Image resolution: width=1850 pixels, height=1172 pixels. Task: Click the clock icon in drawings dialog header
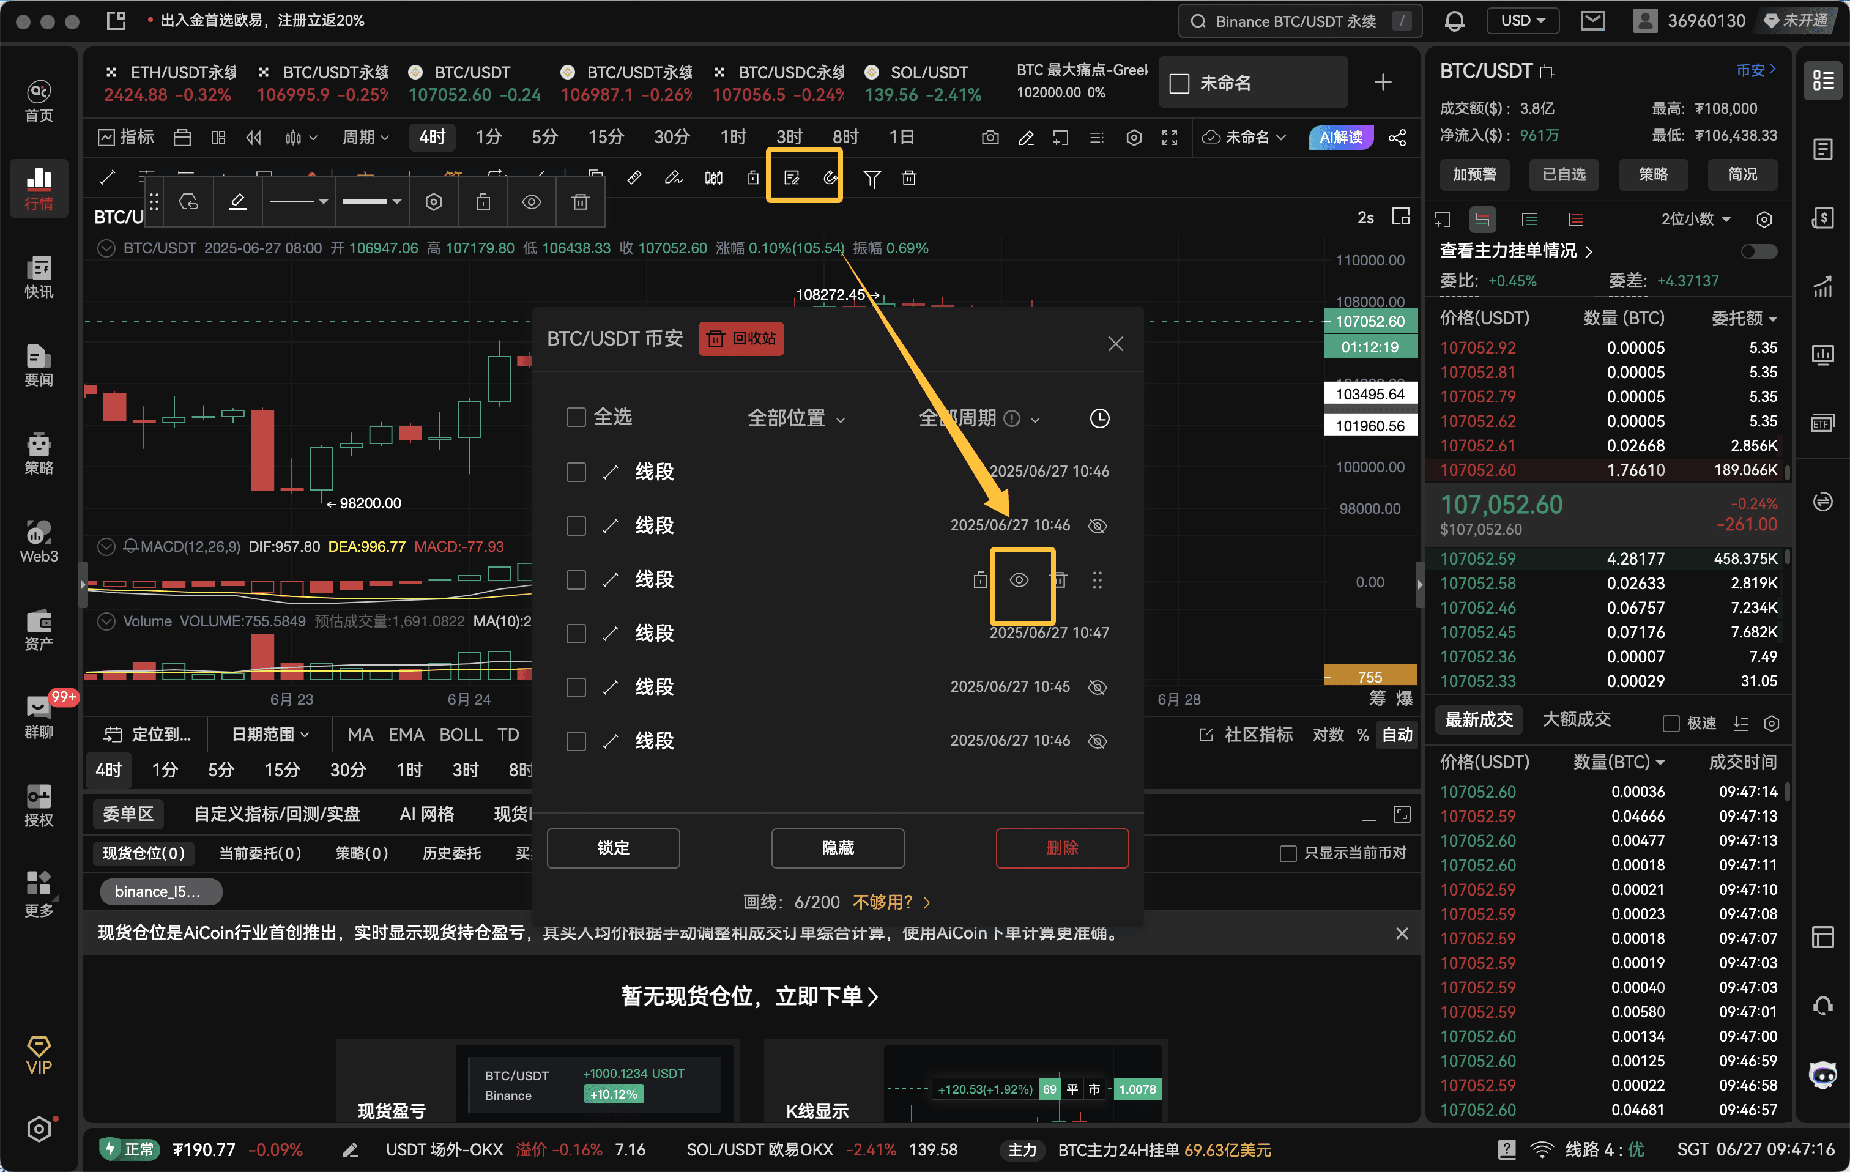point(1099,418)
